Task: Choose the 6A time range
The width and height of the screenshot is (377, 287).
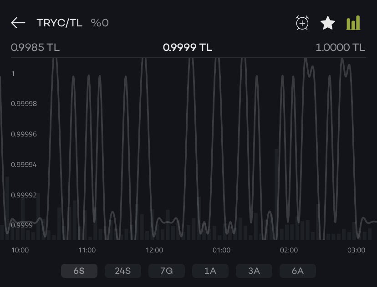Action: 298,271
